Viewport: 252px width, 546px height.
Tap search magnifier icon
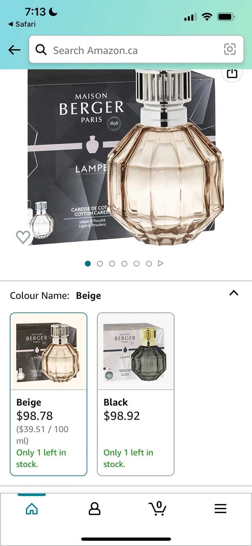click(41, 49)
